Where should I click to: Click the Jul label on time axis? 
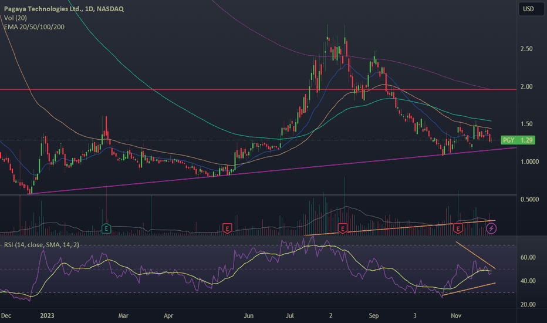[x=289, y=316]
